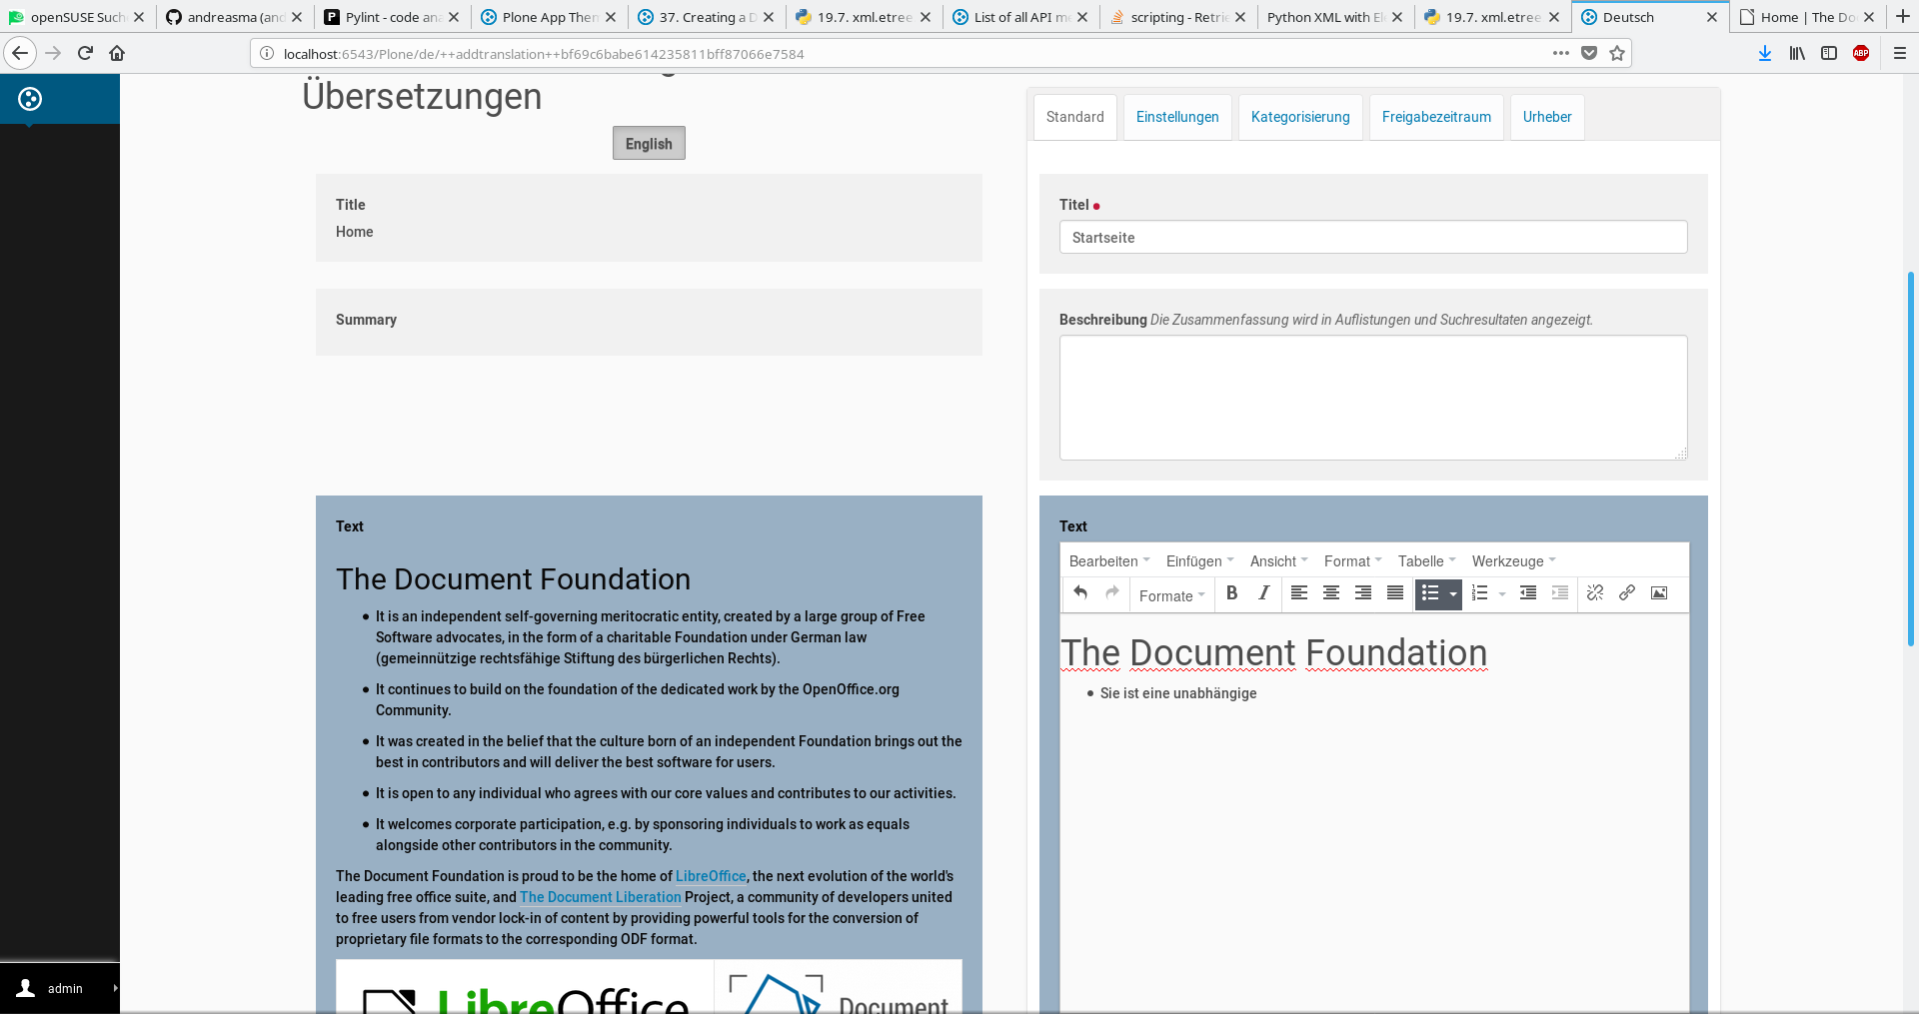Select the Standard form tab
1919x1014 pixels.
tap(1075, 117)
